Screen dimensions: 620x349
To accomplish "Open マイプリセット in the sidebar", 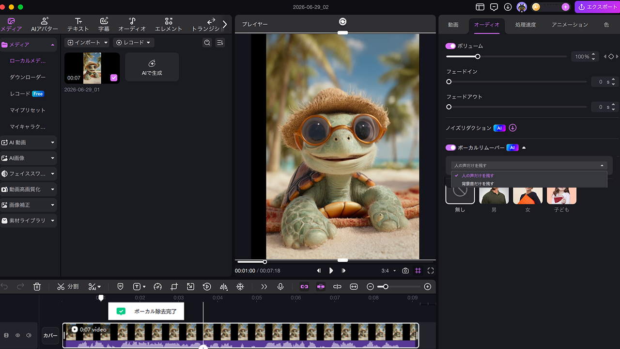I will [28, 110].
